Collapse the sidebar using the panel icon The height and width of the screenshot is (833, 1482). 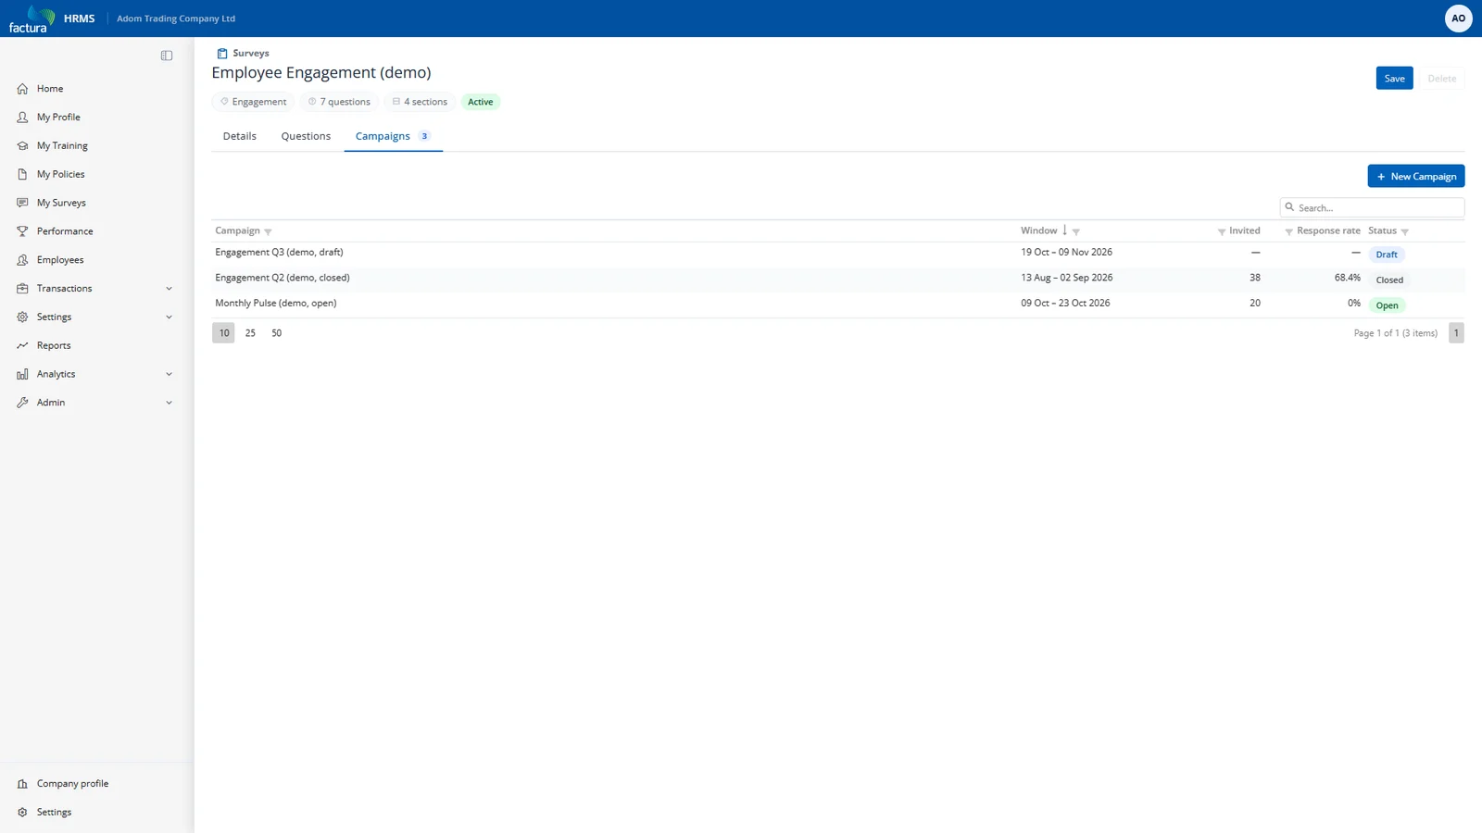pos(167,56)
